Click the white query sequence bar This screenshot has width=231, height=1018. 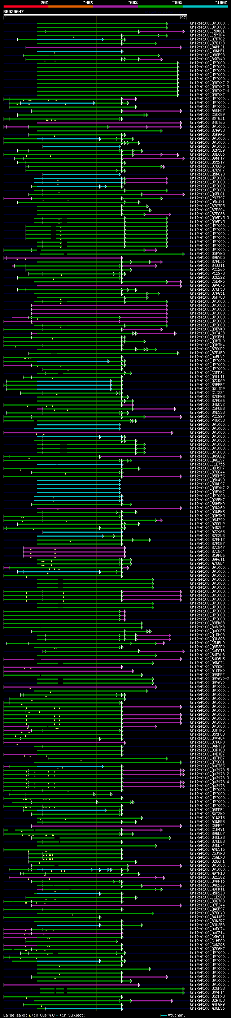(95, 15)
